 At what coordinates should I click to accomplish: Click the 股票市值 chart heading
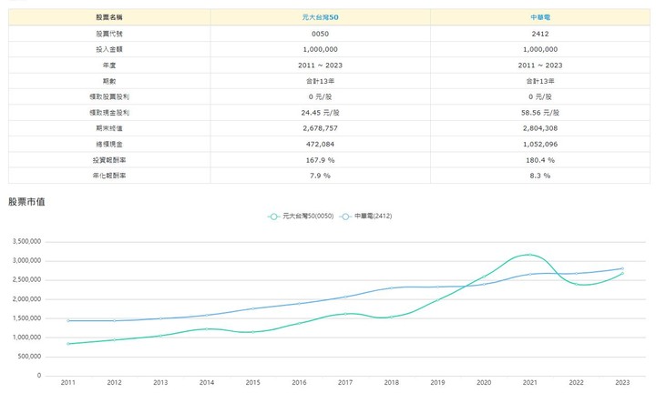(x=26, y=202)
